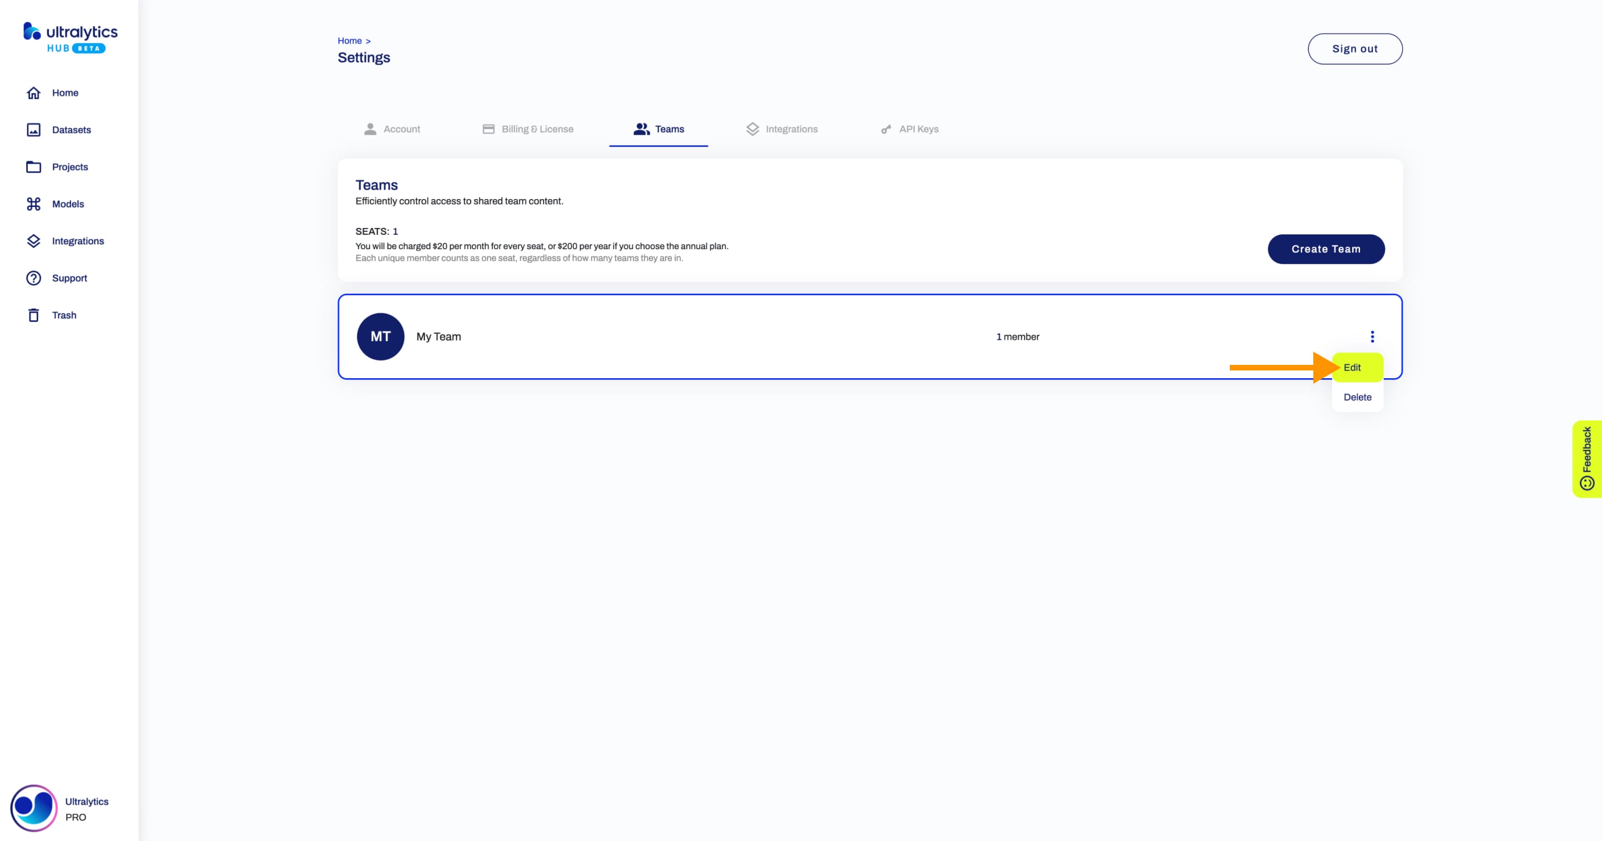
Task: Click the Support sidebar icon
Action: point(33,278)
